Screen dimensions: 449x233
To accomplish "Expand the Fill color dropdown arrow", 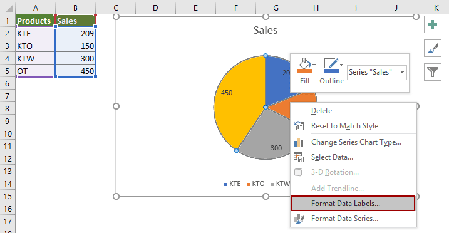I will 314,65.
